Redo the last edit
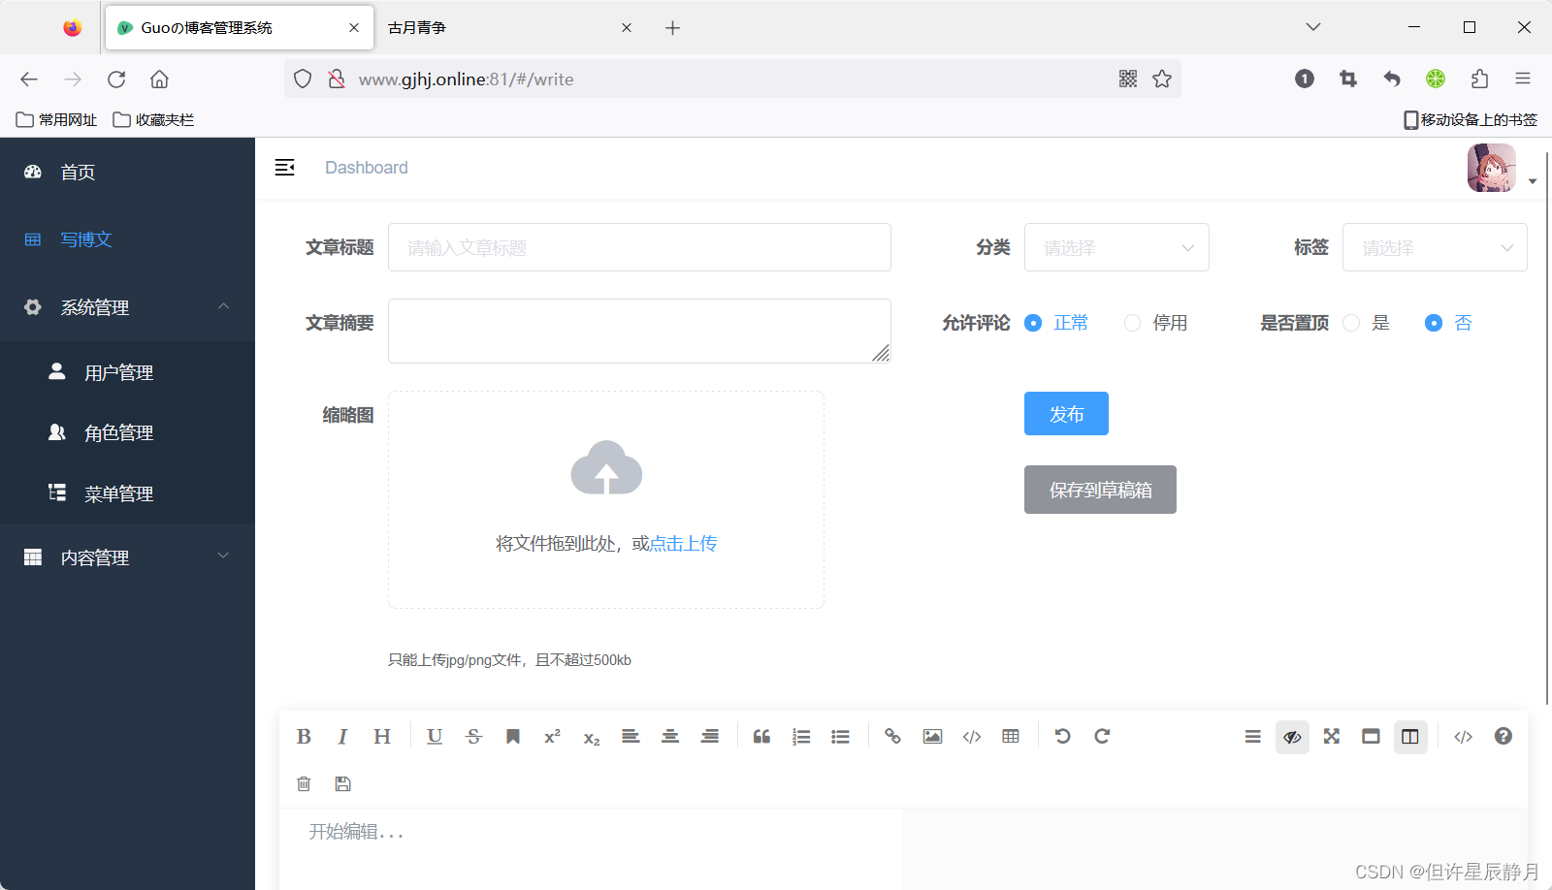 click(1102, 737)
